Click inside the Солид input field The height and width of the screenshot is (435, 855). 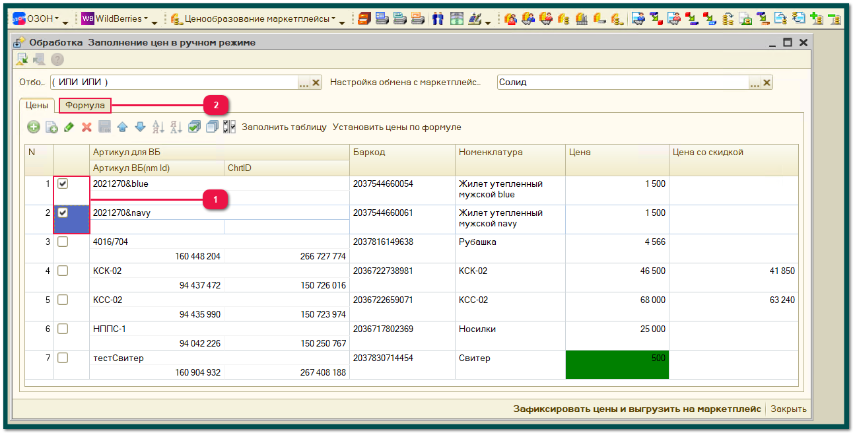tap(623, 83)
